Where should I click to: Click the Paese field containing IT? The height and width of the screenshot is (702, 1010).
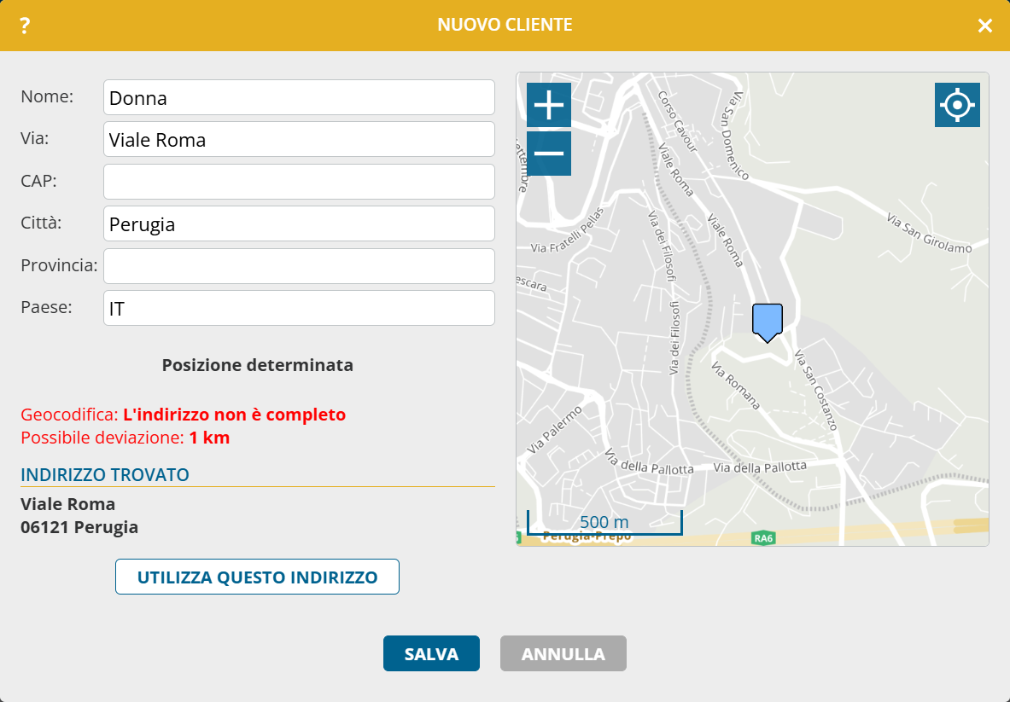pos(299,308)
